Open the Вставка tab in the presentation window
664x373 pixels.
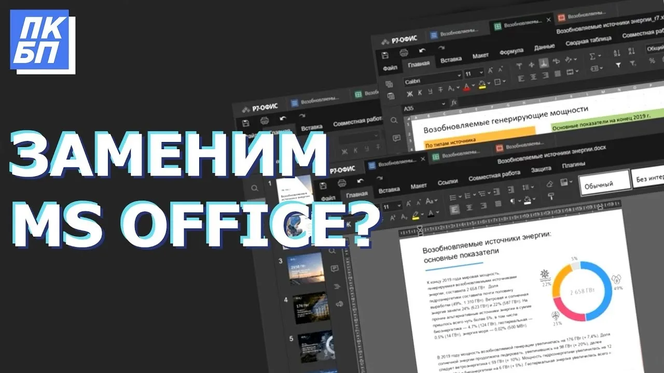312,127
